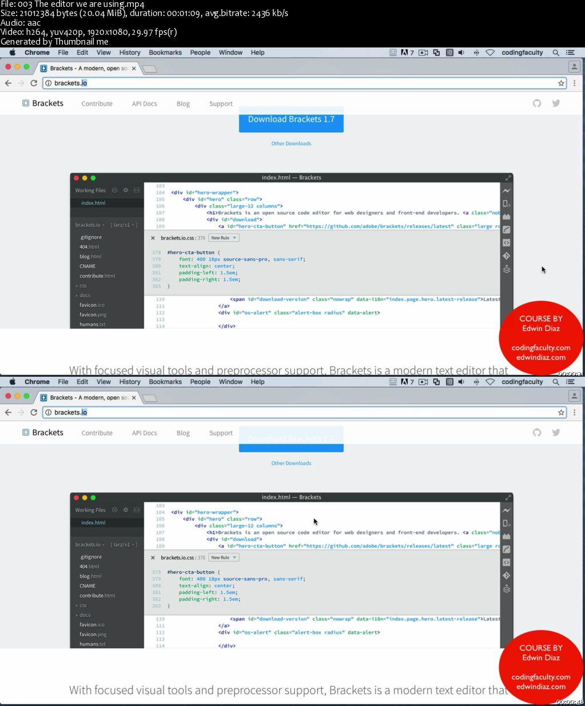This screenshot has width=585, height=706.
Task: Close brackets.io.css inline editor in upper frame
Action: [x=153, y=238]
